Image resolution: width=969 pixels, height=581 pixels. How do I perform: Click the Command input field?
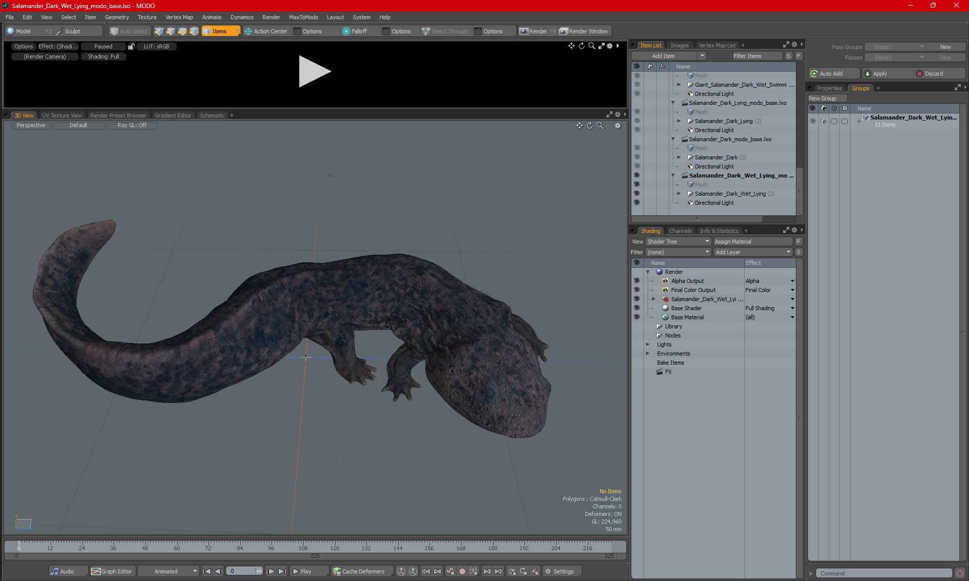885,573
